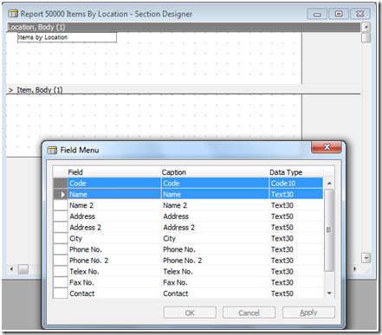Maximize the Section Designer window
Viewport: 382px width, 335px height.
[x=339, y=14]
